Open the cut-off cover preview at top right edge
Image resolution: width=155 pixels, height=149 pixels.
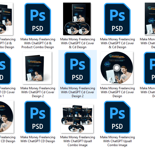point(150,19)
